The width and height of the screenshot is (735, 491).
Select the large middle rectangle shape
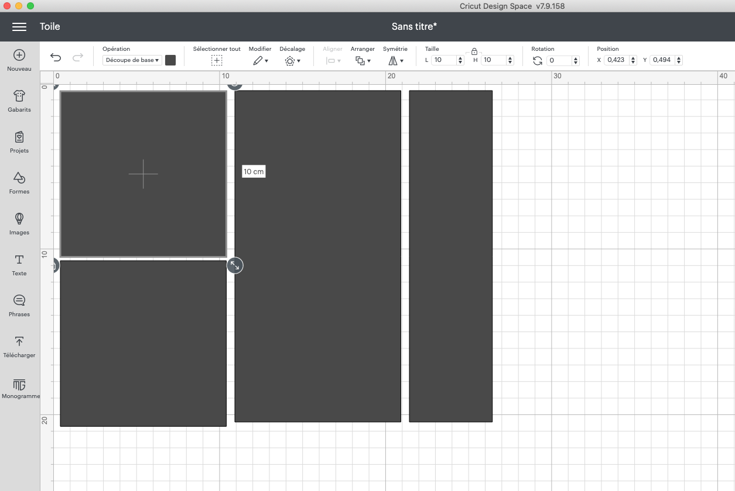tap(317, 256)
